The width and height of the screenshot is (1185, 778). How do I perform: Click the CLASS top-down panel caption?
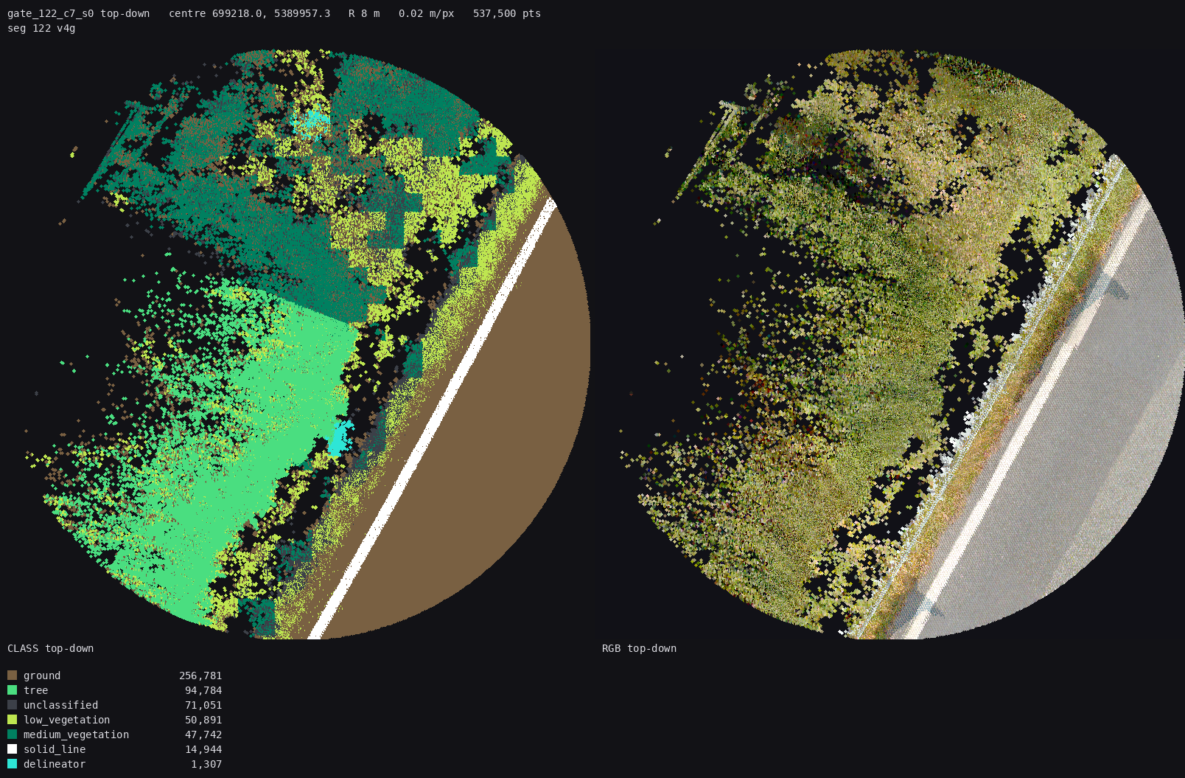51,648
